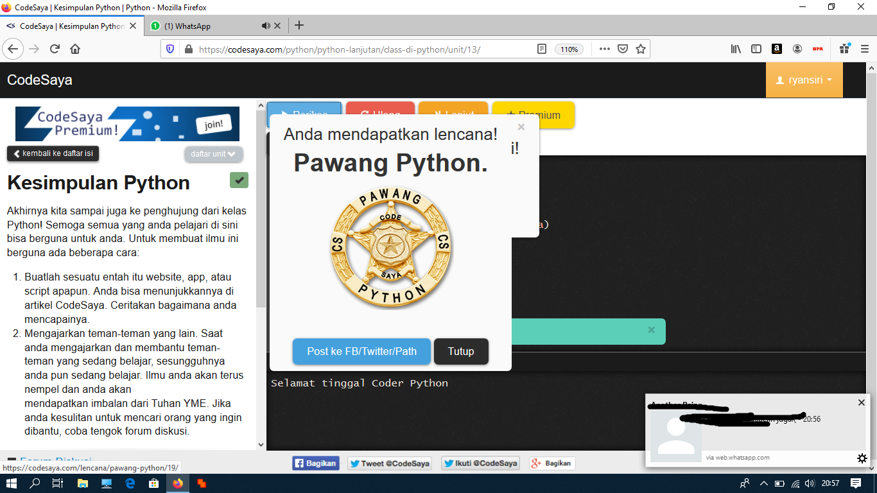
Task: Click the Pawang Python badge image
Action: [x=390, y=248]
